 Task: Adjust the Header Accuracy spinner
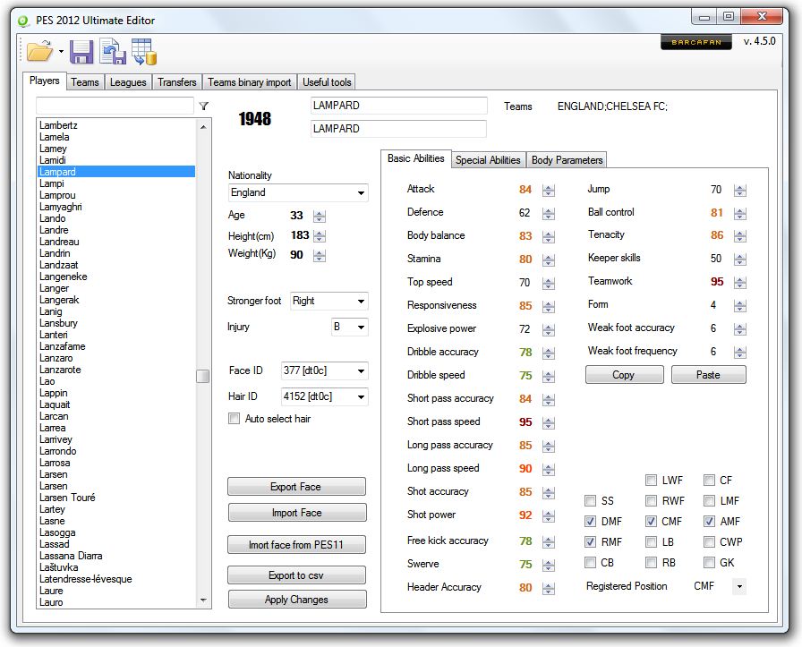tap(549, 588)
